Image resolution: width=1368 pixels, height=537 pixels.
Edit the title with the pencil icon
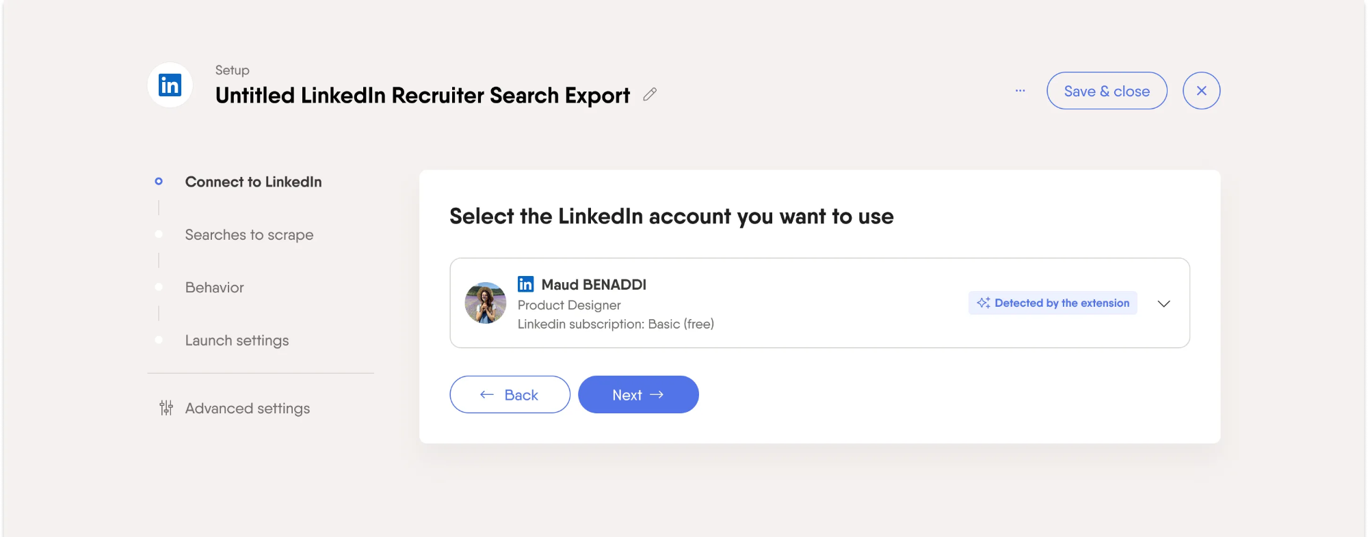[650, 95]
